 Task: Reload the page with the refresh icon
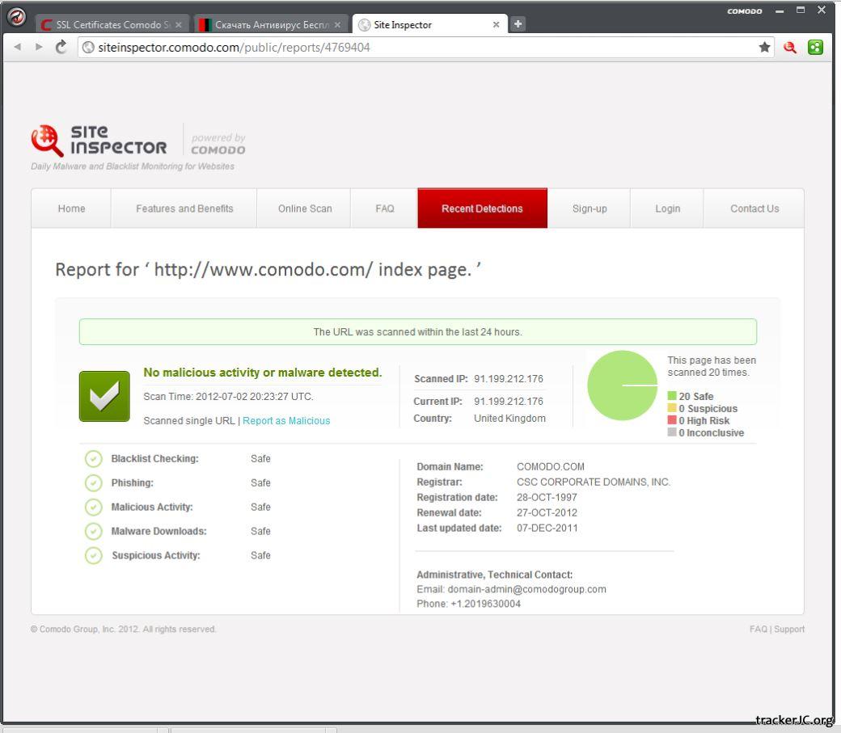click(61, 48)
